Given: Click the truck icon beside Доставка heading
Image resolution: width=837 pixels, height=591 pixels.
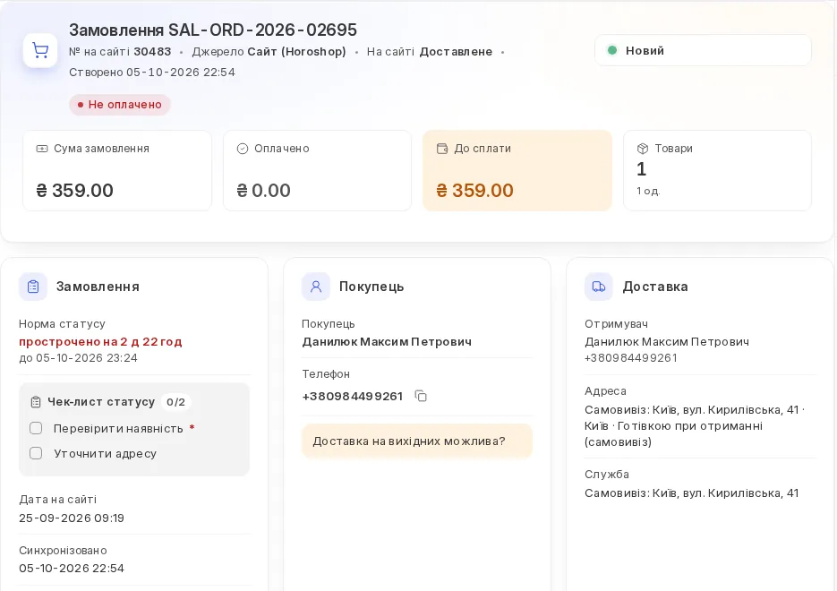Looking at the screenshot, I should pyautogui.click(x=599, y=287).
